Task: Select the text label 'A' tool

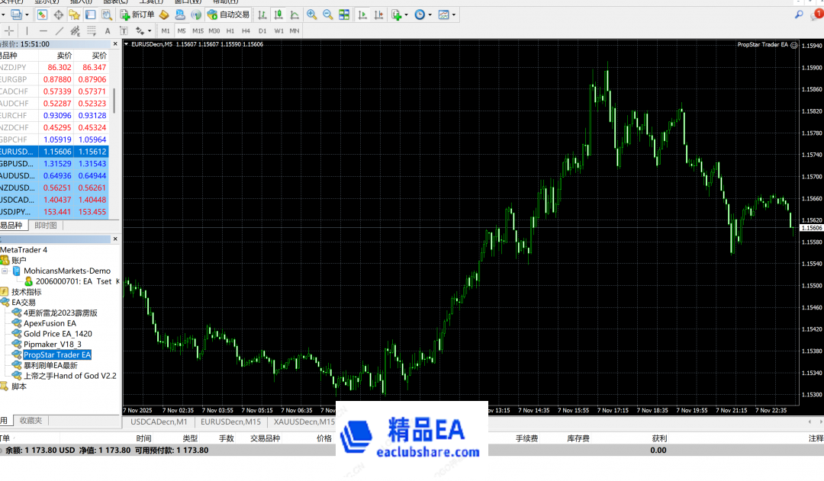Action: coord(108,31)
